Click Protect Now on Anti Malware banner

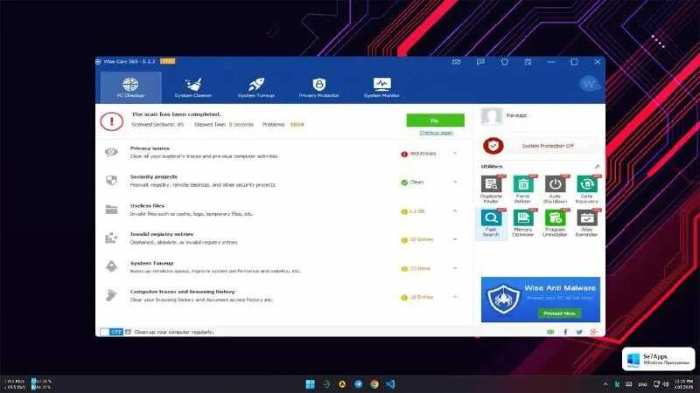coord(559,314)
